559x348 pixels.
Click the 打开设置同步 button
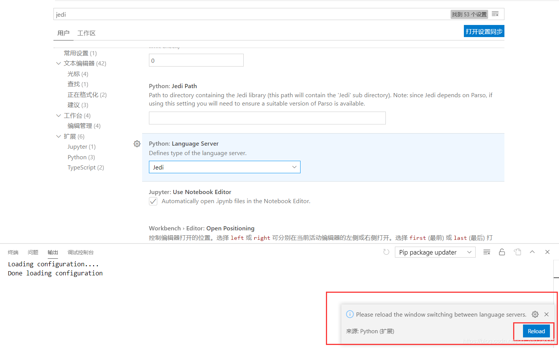484,31
